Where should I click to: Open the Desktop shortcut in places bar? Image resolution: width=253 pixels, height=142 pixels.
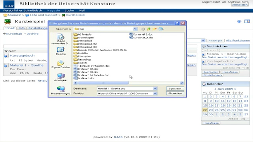point(61,51)
